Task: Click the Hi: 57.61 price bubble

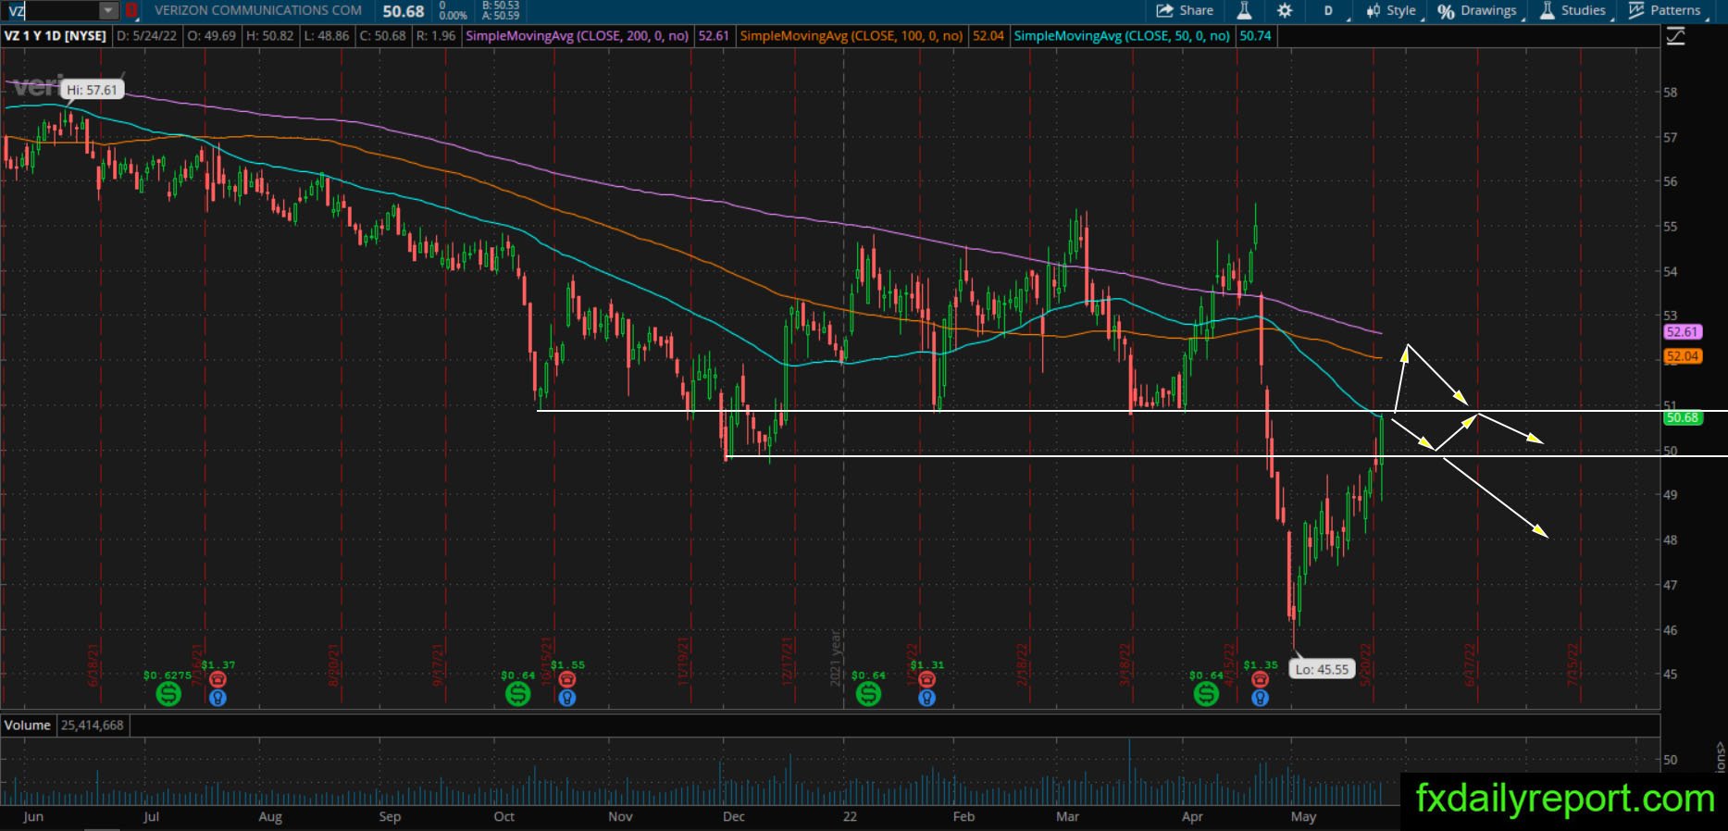Action: click(92, 90)
